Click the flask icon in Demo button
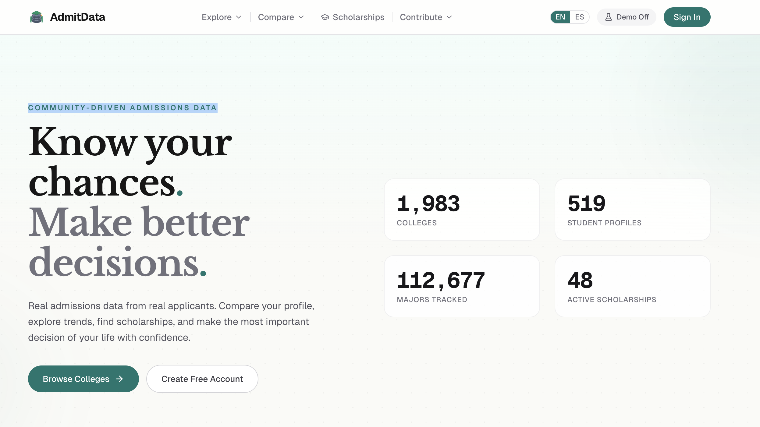760x427 pixels. [x=608, y=17]
